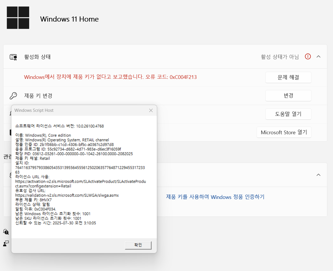Click the 제품 키 채널: Retail line
Screen dimensions: 333x271
33,158
